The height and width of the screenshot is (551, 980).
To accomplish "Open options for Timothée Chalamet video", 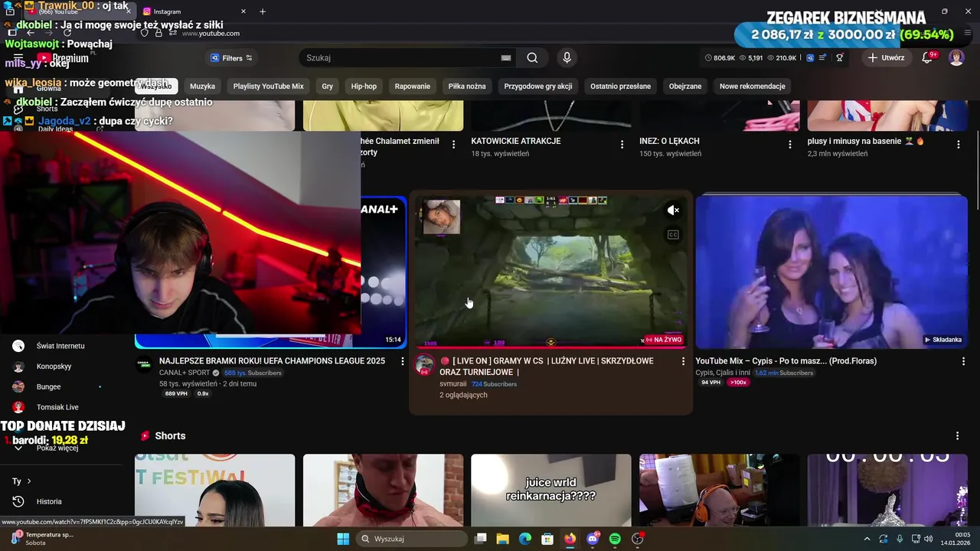I will click(453, 144).
